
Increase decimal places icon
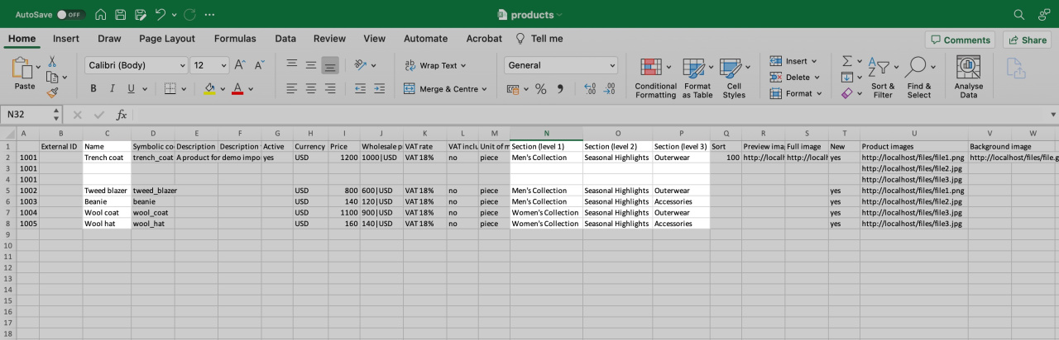pos(590,89)
